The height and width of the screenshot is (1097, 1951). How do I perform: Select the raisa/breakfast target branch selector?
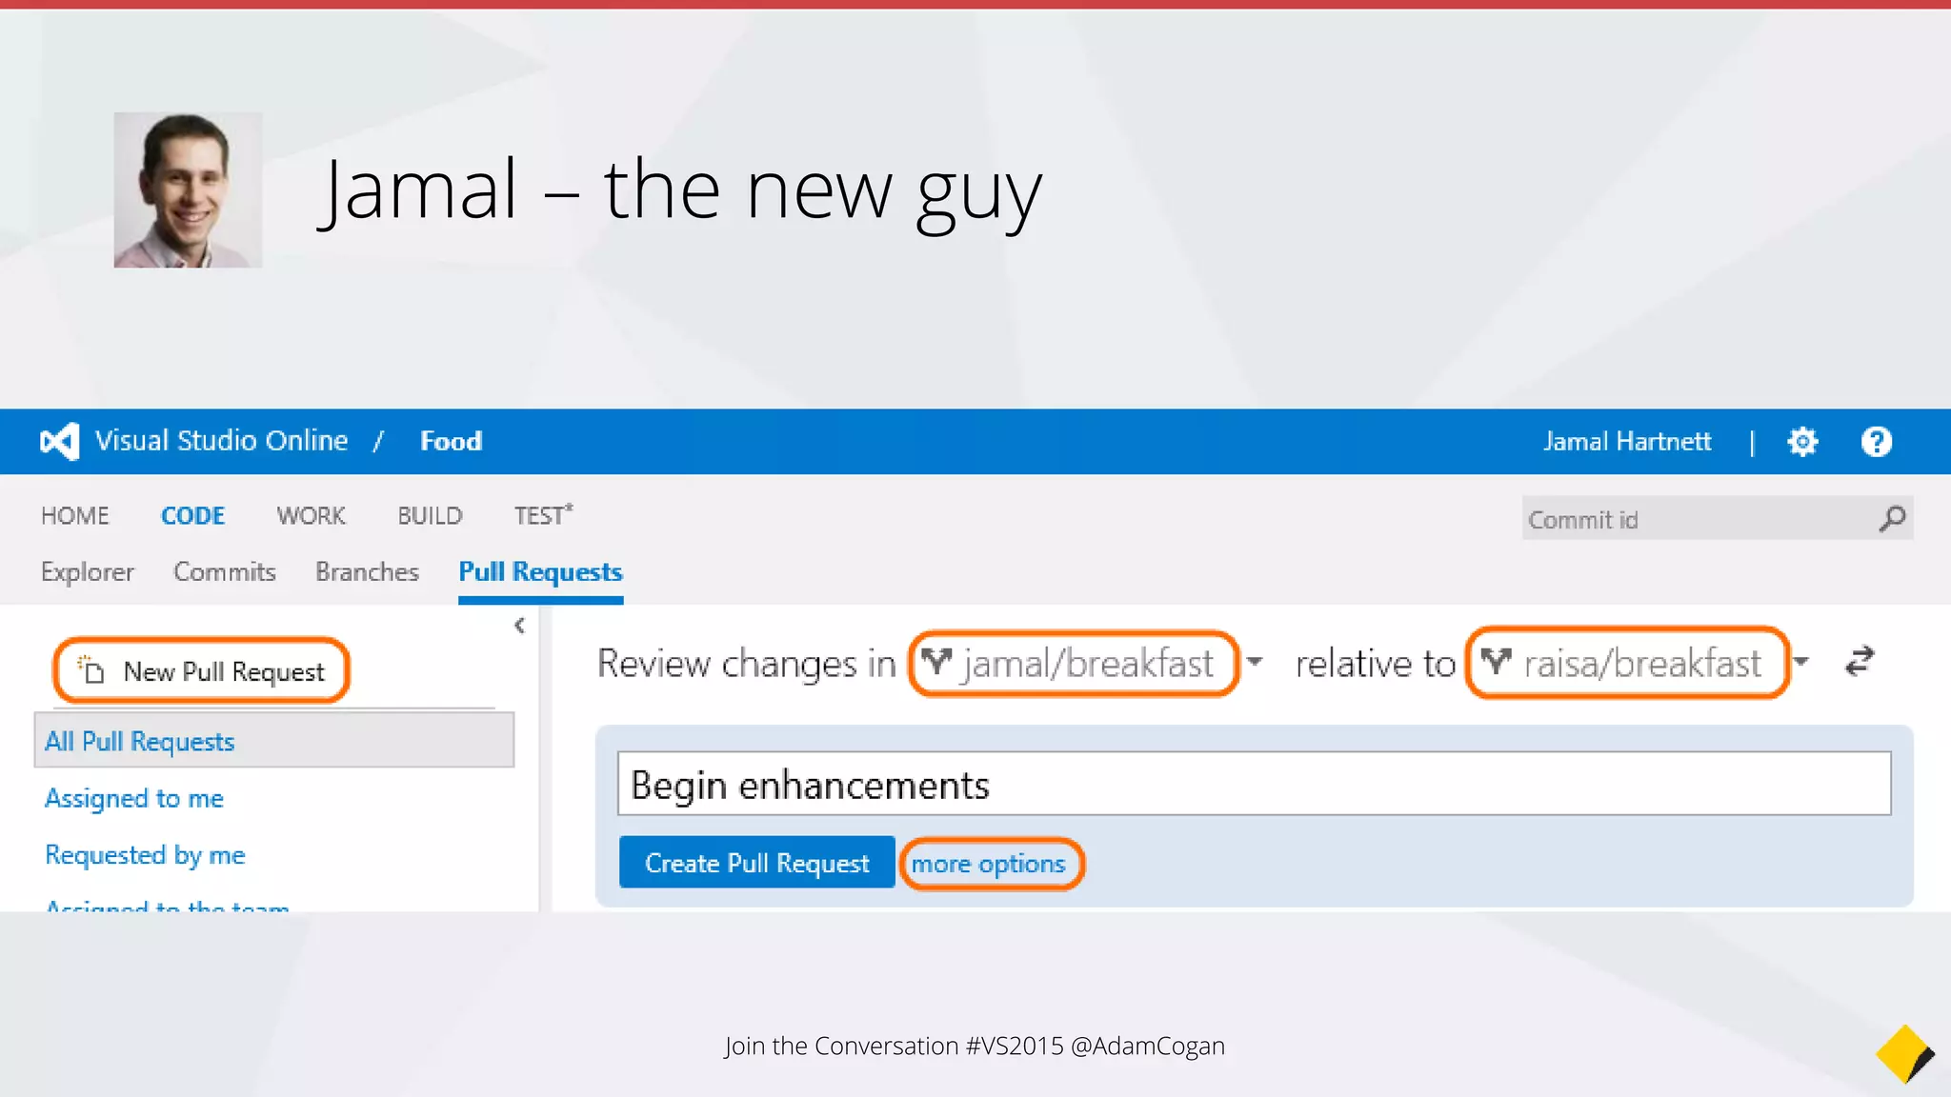tap(1627, 663)
